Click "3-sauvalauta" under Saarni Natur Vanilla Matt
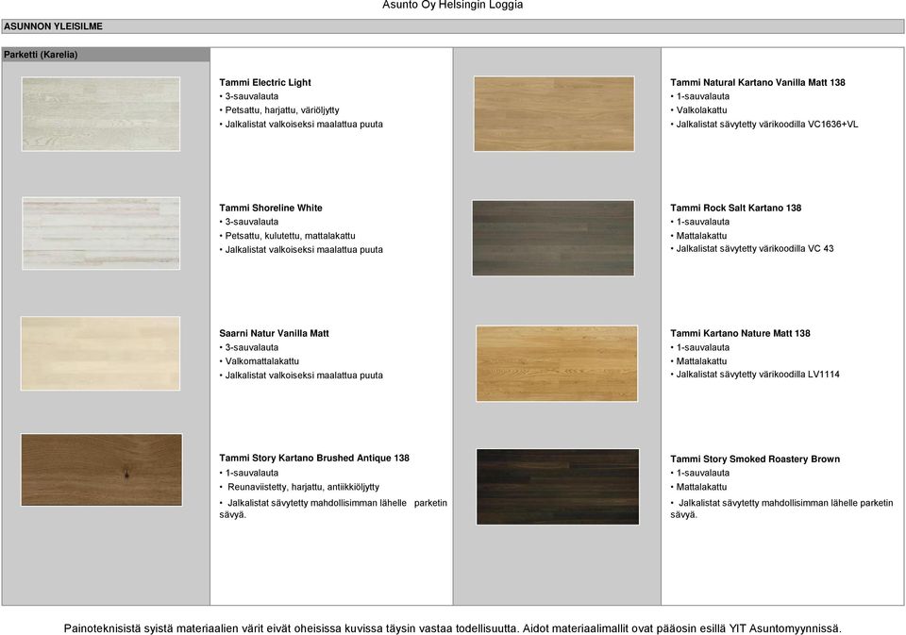The width and height of the screenshot is (906, 635). pos(248,348)
